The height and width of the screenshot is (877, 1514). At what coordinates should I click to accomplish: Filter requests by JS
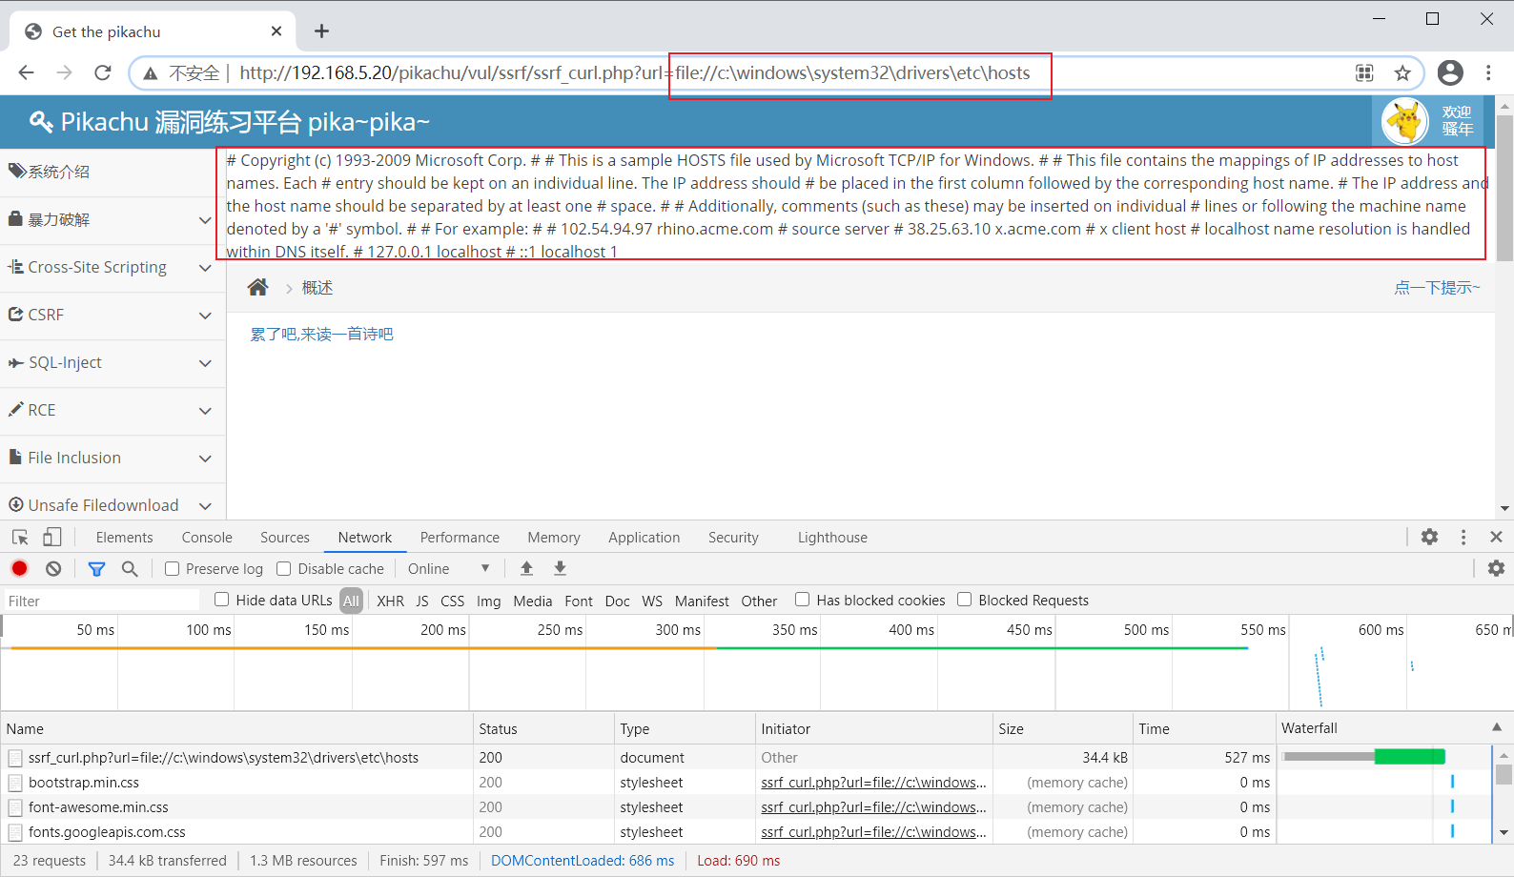422,601
